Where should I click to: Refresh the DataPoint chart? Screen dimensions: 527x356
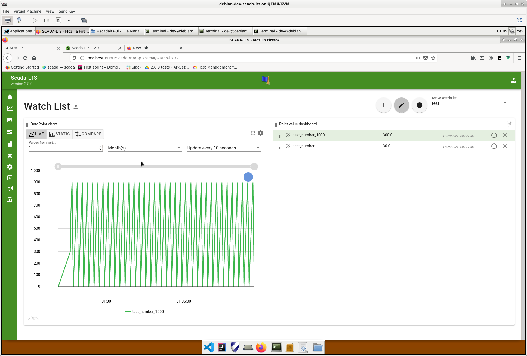point(253,133)
